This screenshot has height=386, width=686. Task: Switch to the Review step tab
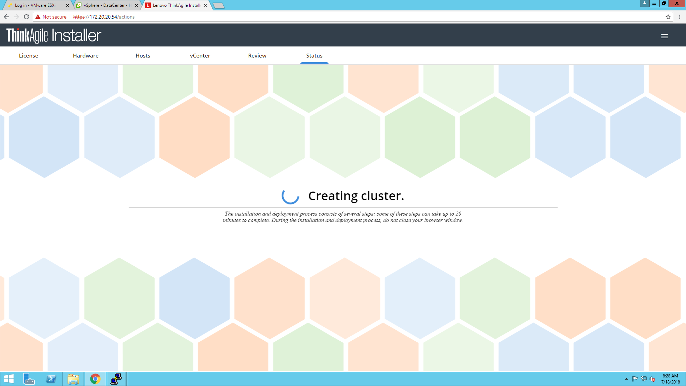[x=257, y=56]
